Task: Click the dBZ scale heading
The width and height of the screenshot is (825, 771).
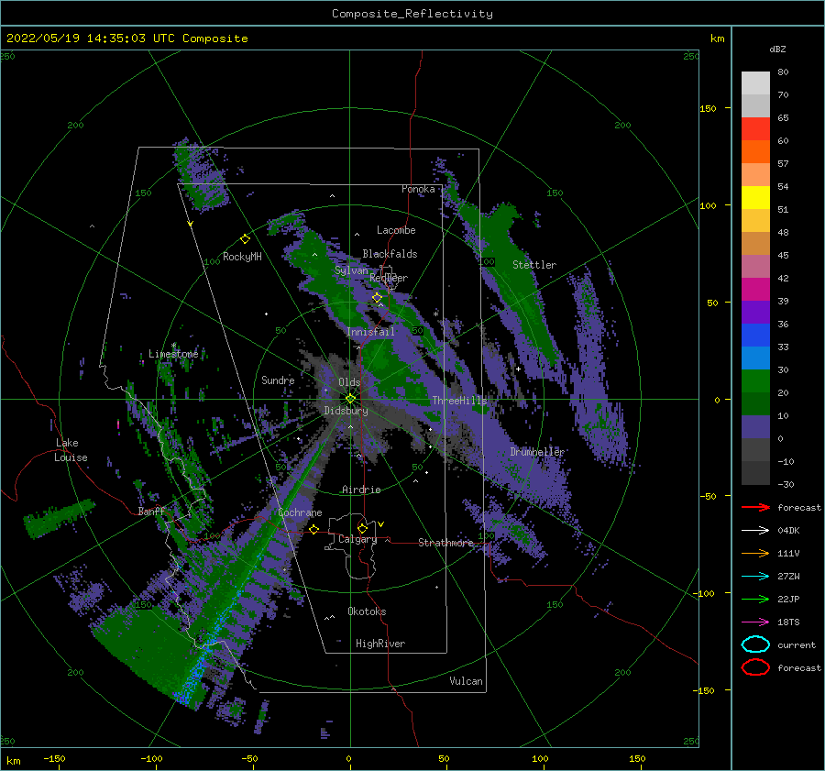Action: 777,49
